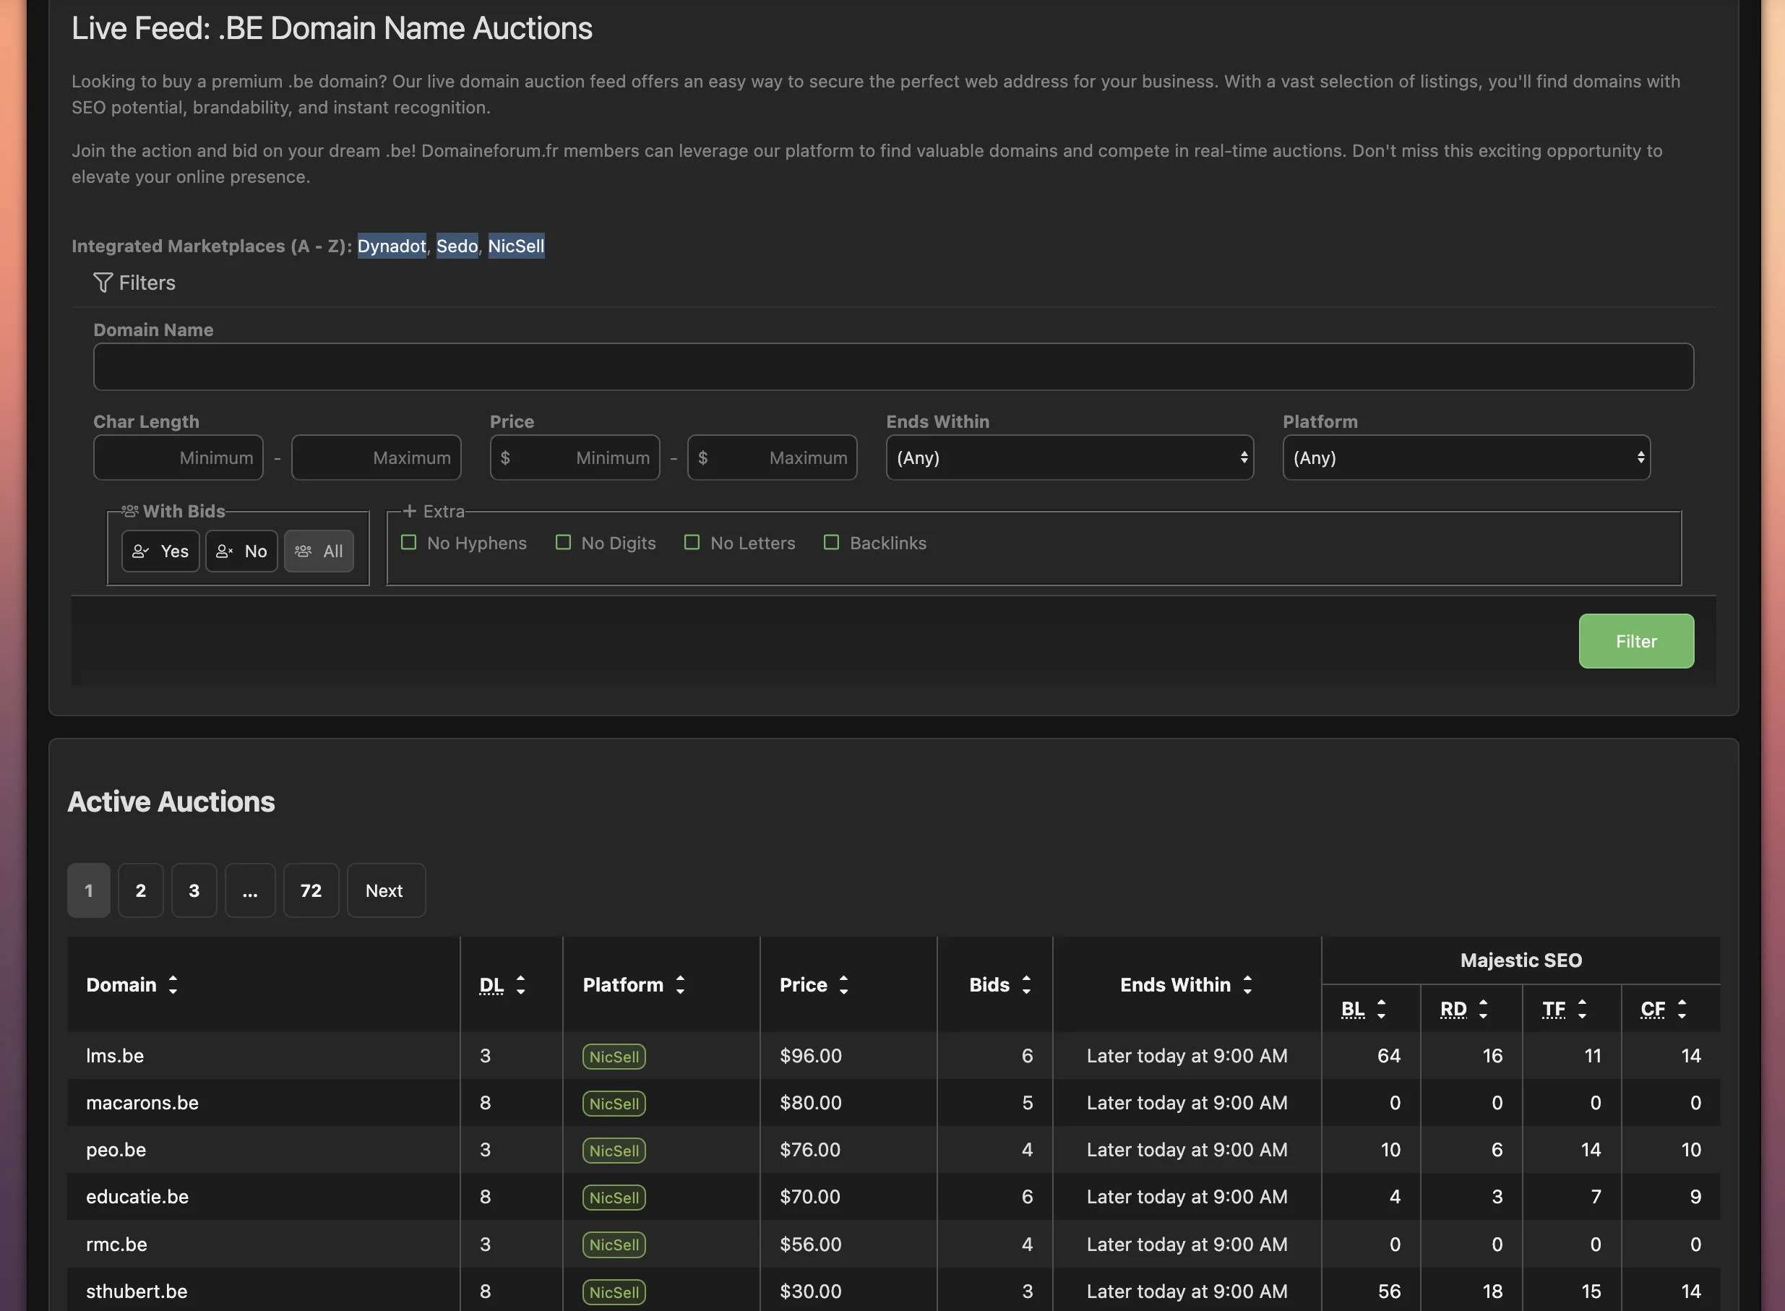Select With Bids No option
The image size is (1785, 1311).
click(241, 551)
